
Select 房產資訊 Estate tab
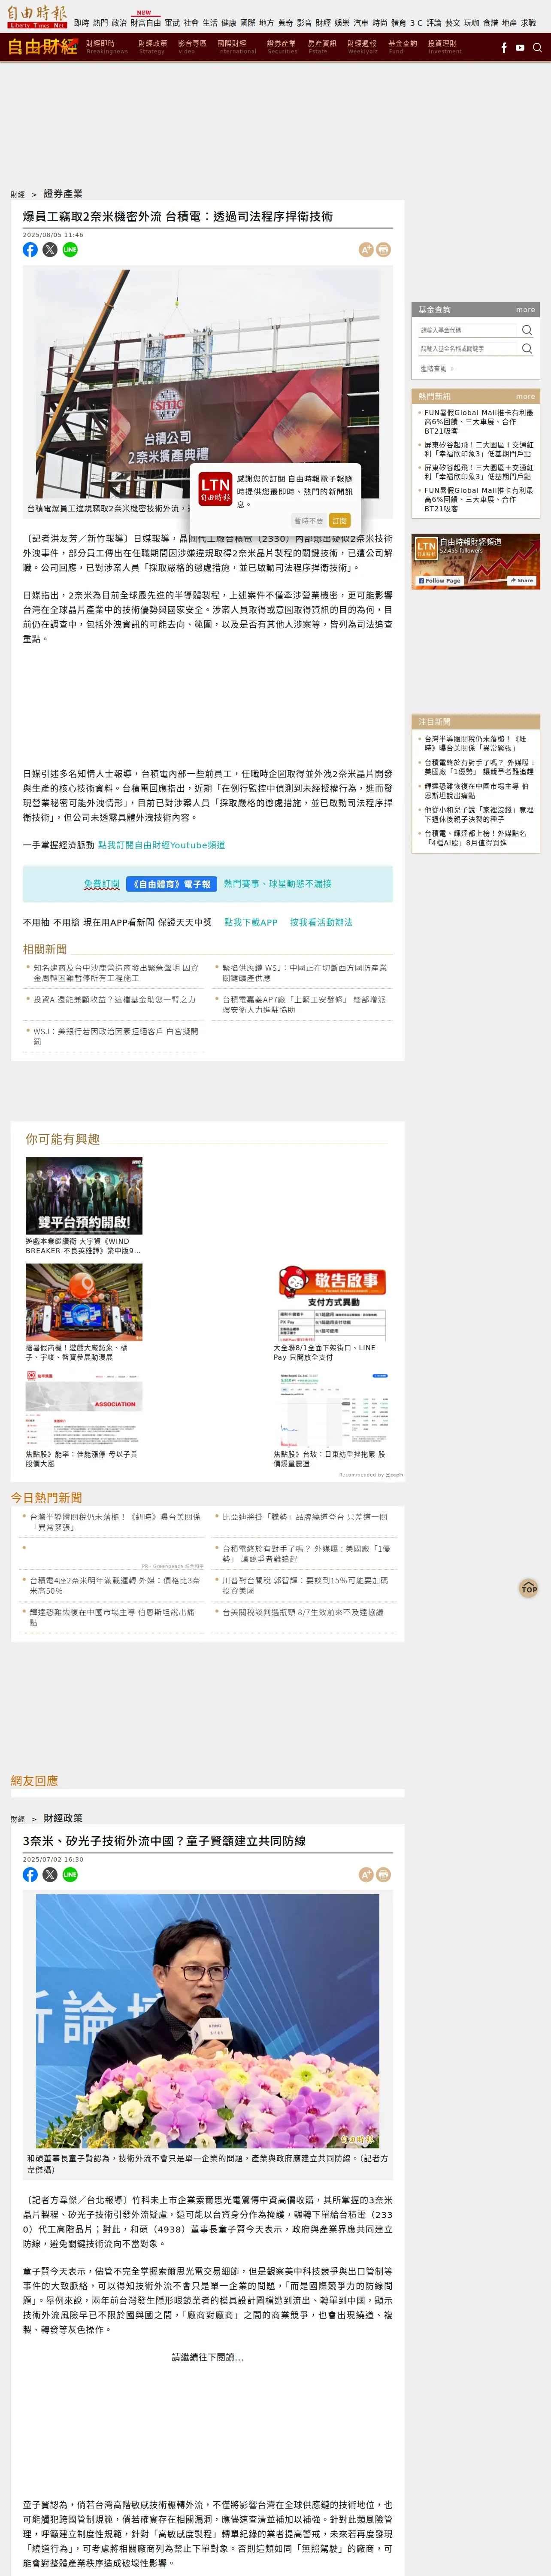322,47
